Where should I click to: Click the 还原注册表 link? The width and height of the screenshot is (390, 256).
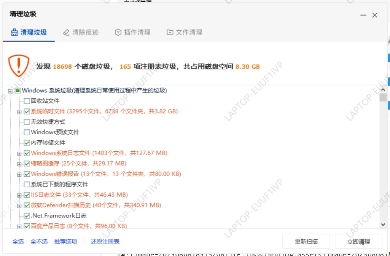[105, 242]
